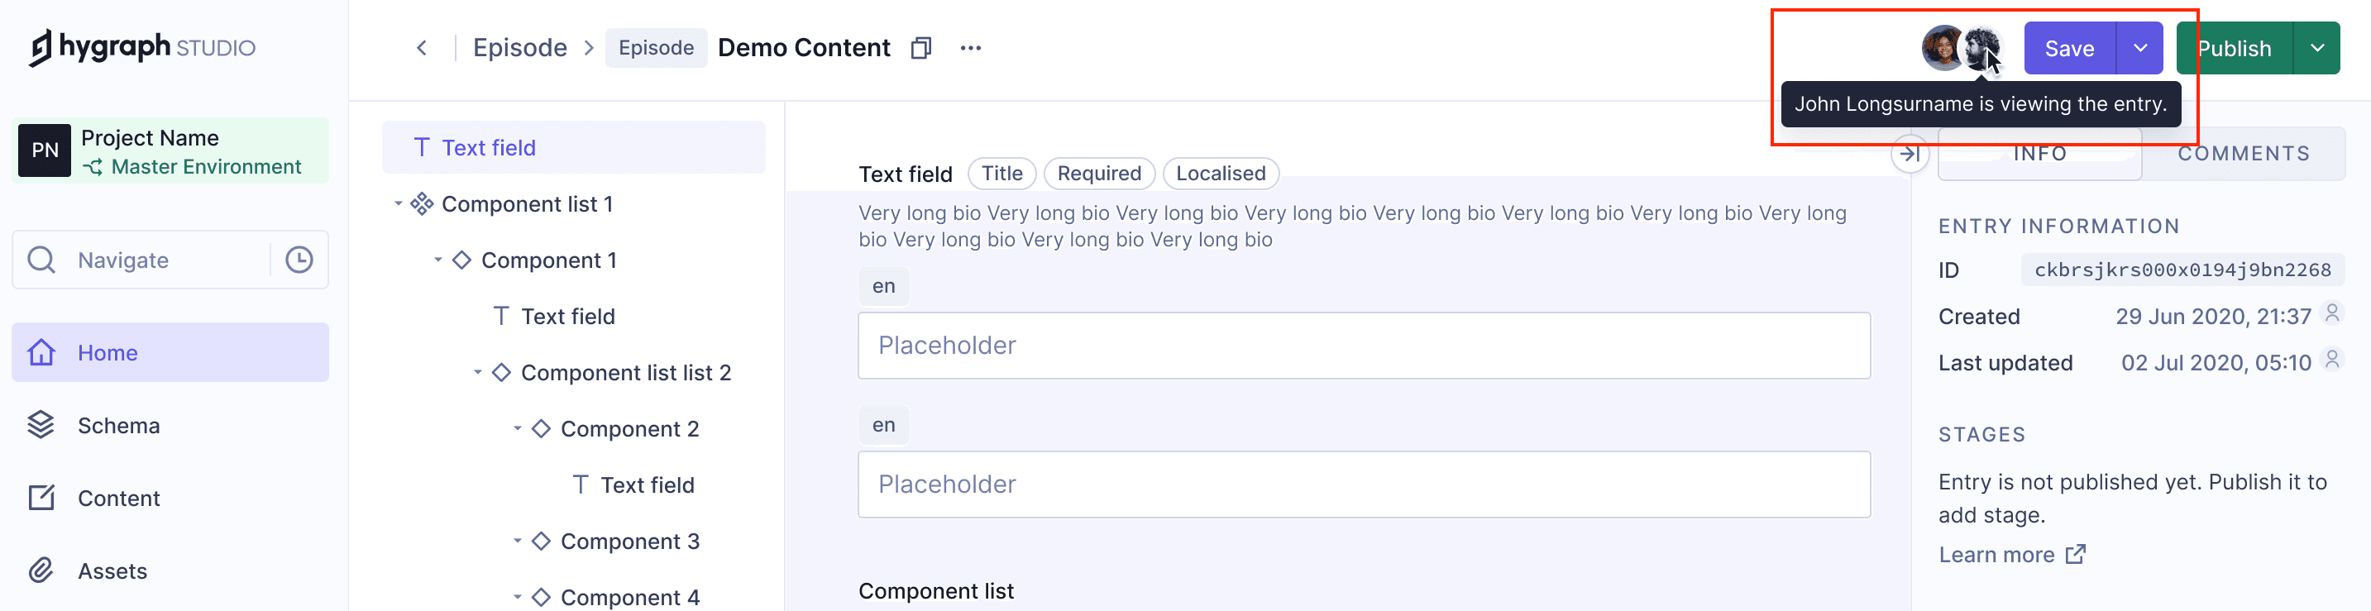Click the Required badge on Text field

[x=1099, y=173]
